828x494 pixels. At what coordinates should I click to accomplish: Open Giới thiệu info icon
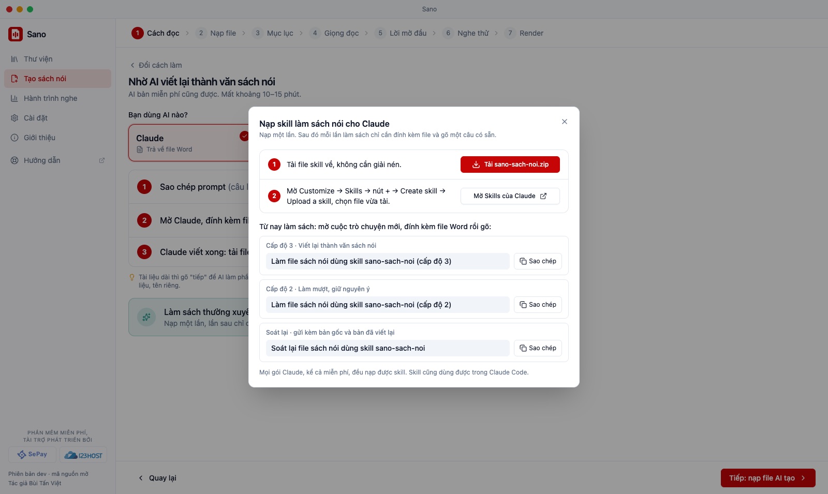point(14,138)
